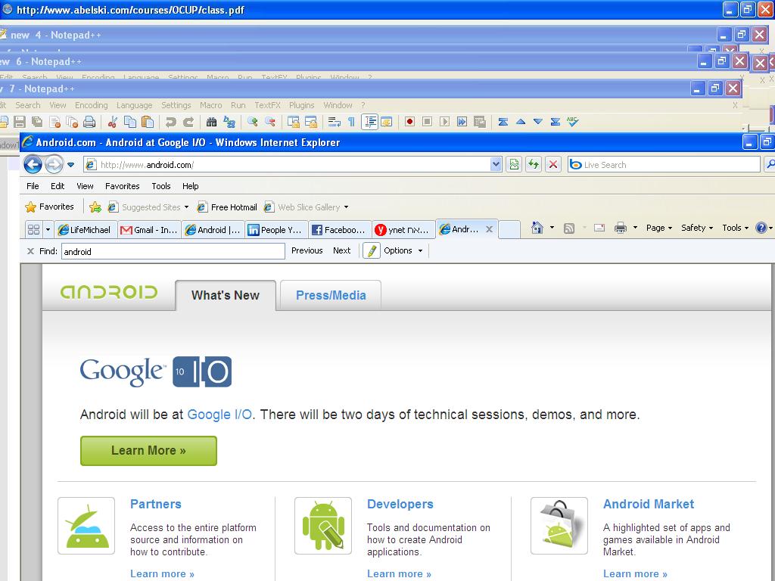The image size is (775, 581).
Task: Click IE Stop red X icon
Action: (553, 164)
